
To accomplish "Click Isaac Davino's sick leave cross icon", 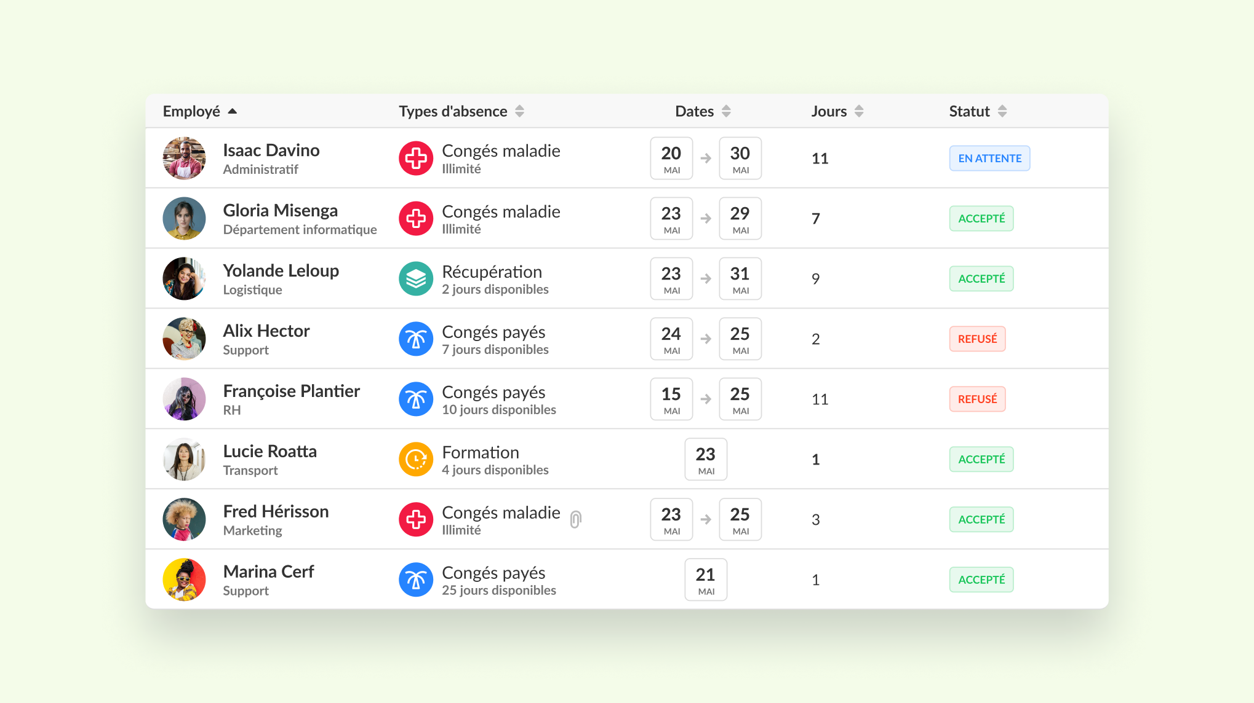I will pos(416,159).
